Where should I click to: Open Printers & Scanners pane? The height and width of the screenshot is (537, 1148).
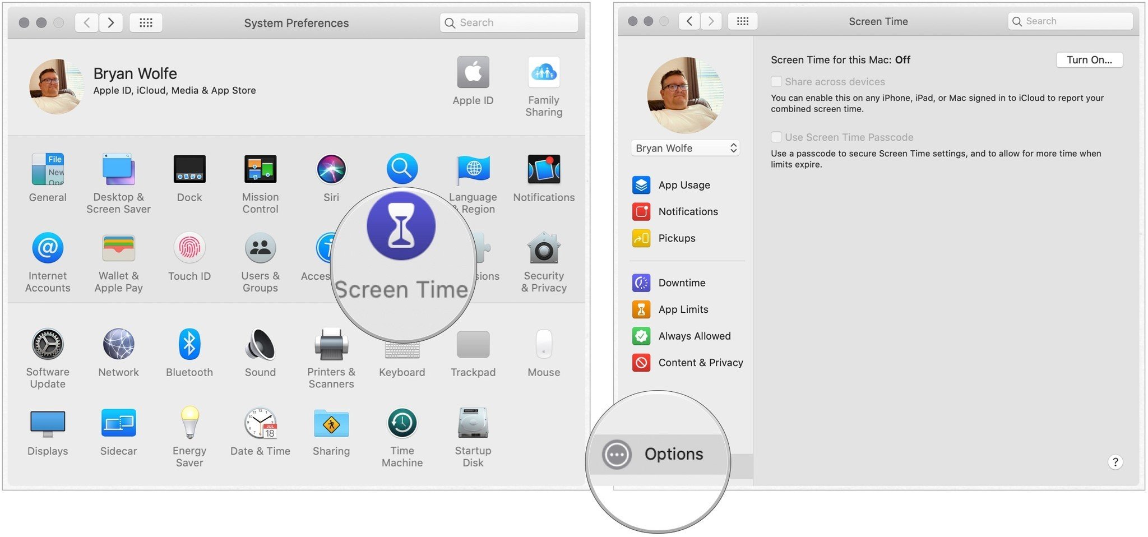point(331,358)
